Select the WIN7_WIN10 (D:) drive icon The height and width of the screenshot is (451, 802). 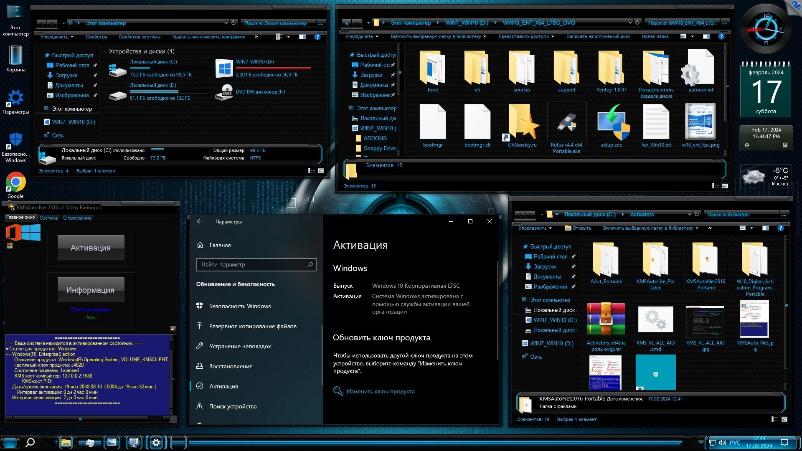coord(224,68)
